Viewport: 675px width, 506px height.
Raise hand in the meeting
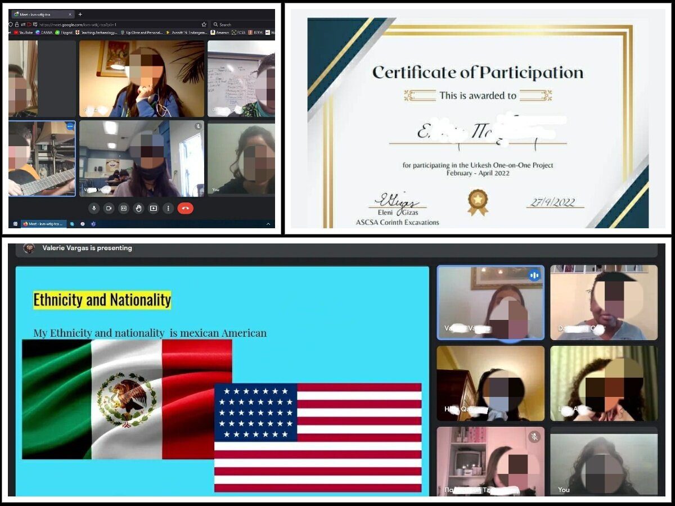[138, 208]
